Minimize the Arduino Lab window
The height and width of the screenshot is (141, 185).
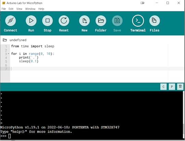(157, 3)
